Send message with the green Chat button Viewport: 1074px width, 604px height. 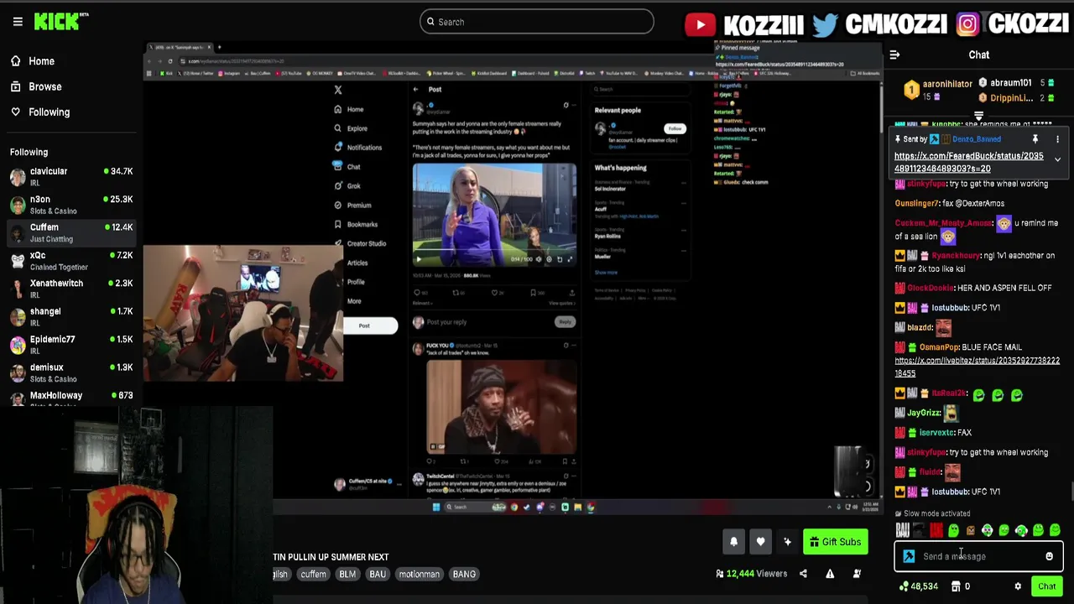tap(1046, 586)
